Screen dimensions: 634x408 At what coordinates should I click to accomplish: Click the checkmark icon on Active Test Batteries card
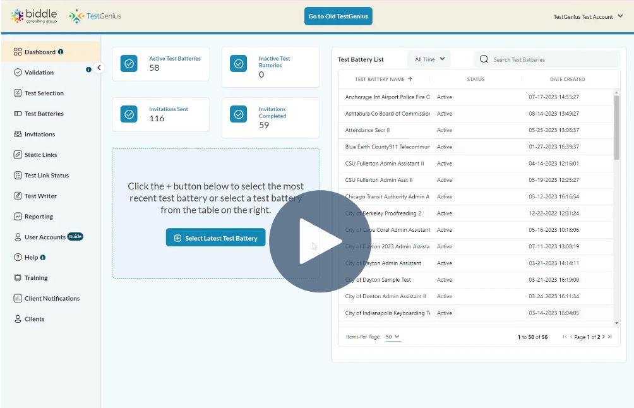click(x=129, y=63)
